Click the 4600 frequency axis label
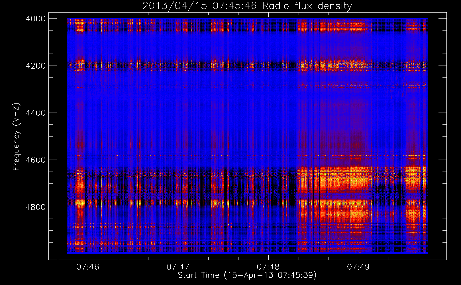Viewport: 461px width, 285px height. (x=35, y=160)
